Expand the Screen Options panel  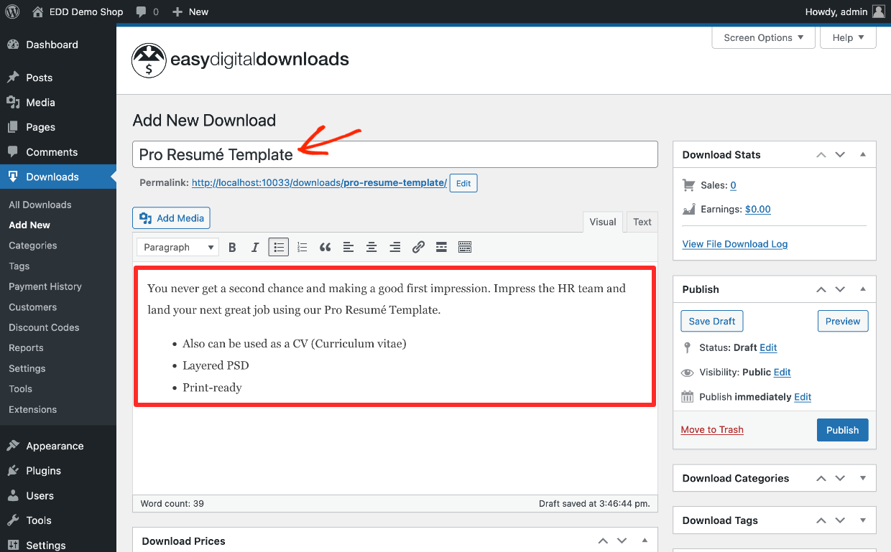(763, 38)
